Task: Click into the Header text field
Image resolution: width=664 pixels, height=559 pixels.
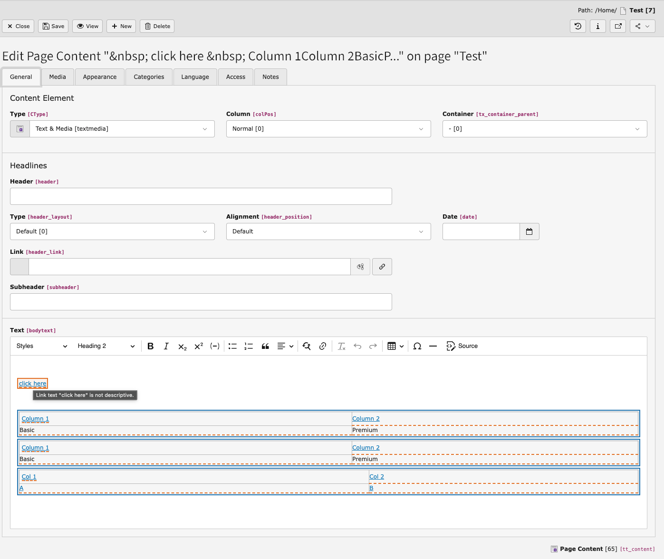Action: pos(201,196)
